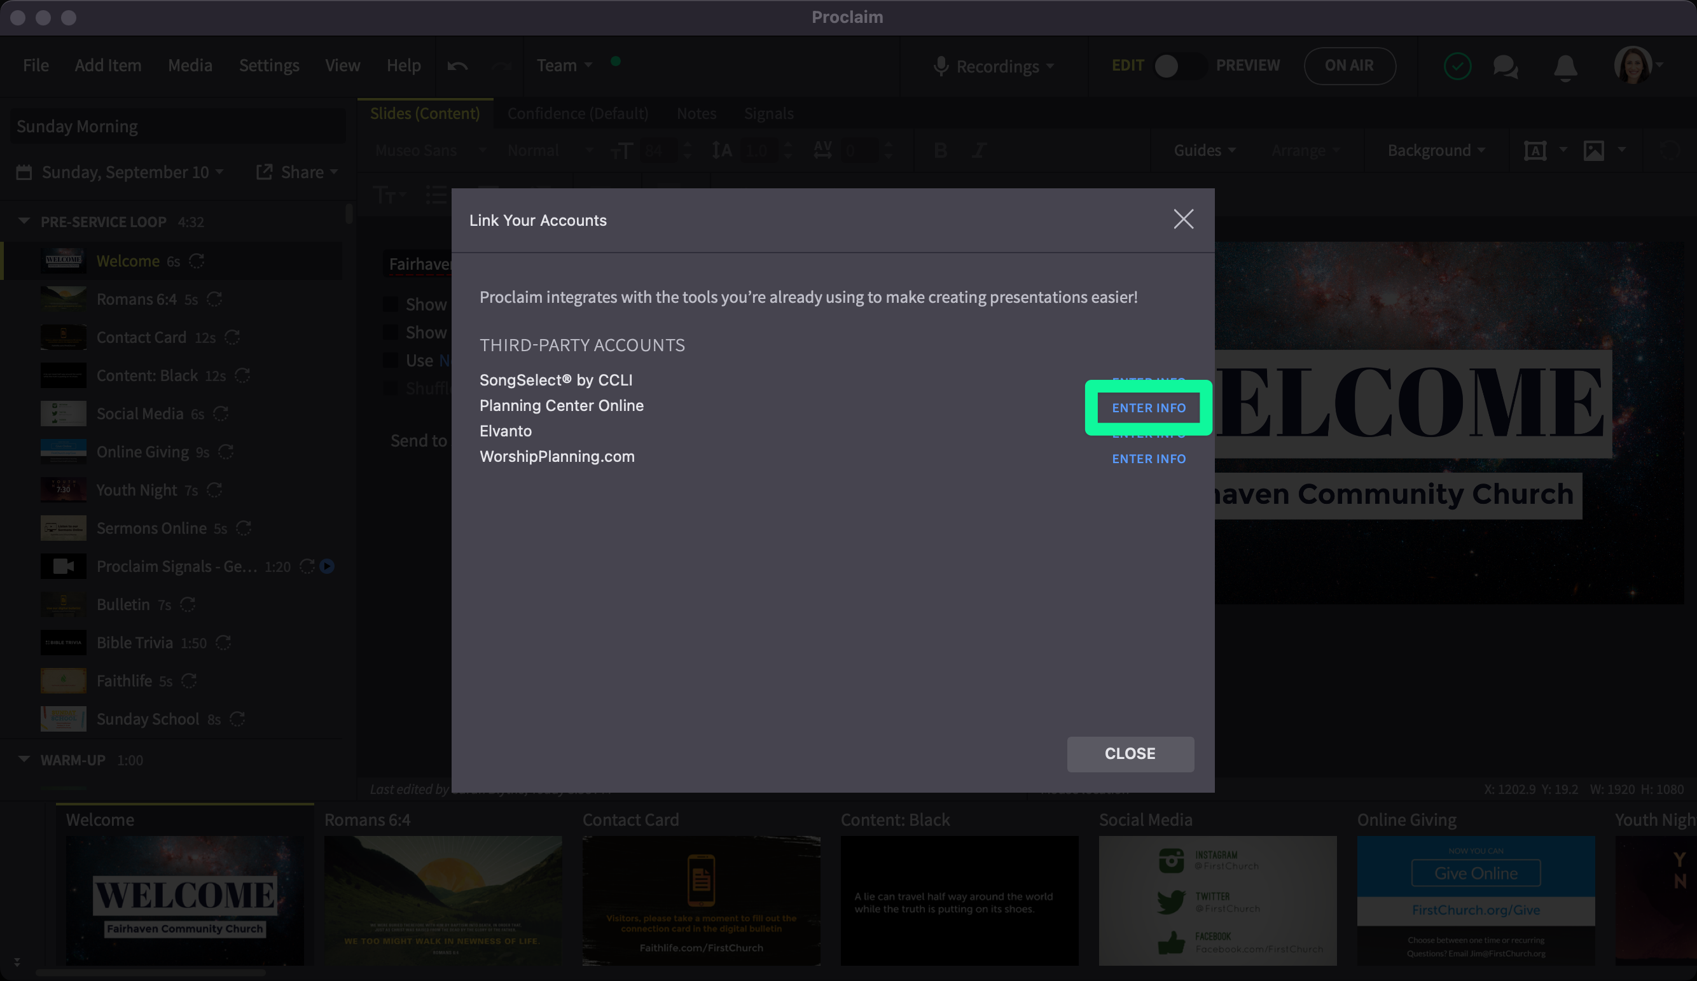Click the repeat icon next to Welcome
The width and height of the screenshot is (1697, 981).
tap(197, 261)
